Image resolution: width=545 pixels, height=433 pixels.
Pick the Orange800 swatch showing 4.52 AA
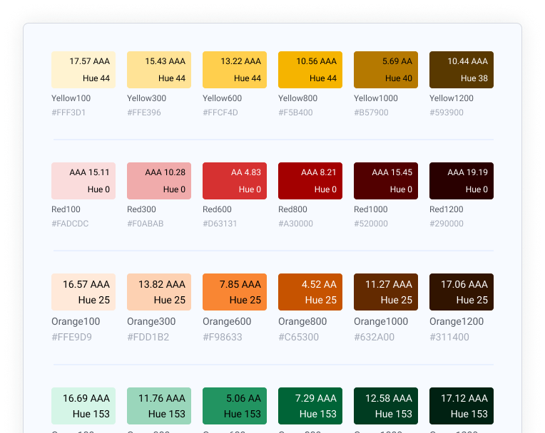[310, 292]
